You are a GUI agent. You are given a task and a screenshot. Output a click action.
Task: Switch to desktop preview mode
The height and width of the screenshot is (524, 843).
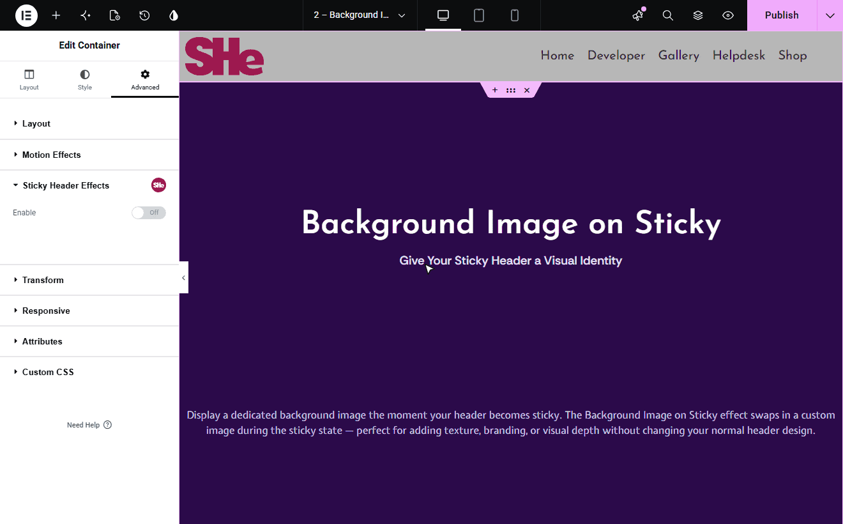(x=443, y=15)
